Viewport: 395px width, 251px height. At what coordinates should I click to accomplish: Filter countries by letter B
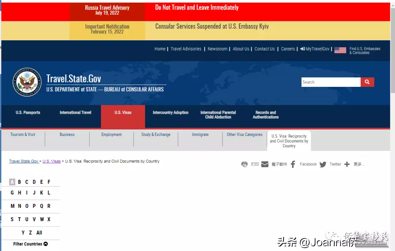19,182
